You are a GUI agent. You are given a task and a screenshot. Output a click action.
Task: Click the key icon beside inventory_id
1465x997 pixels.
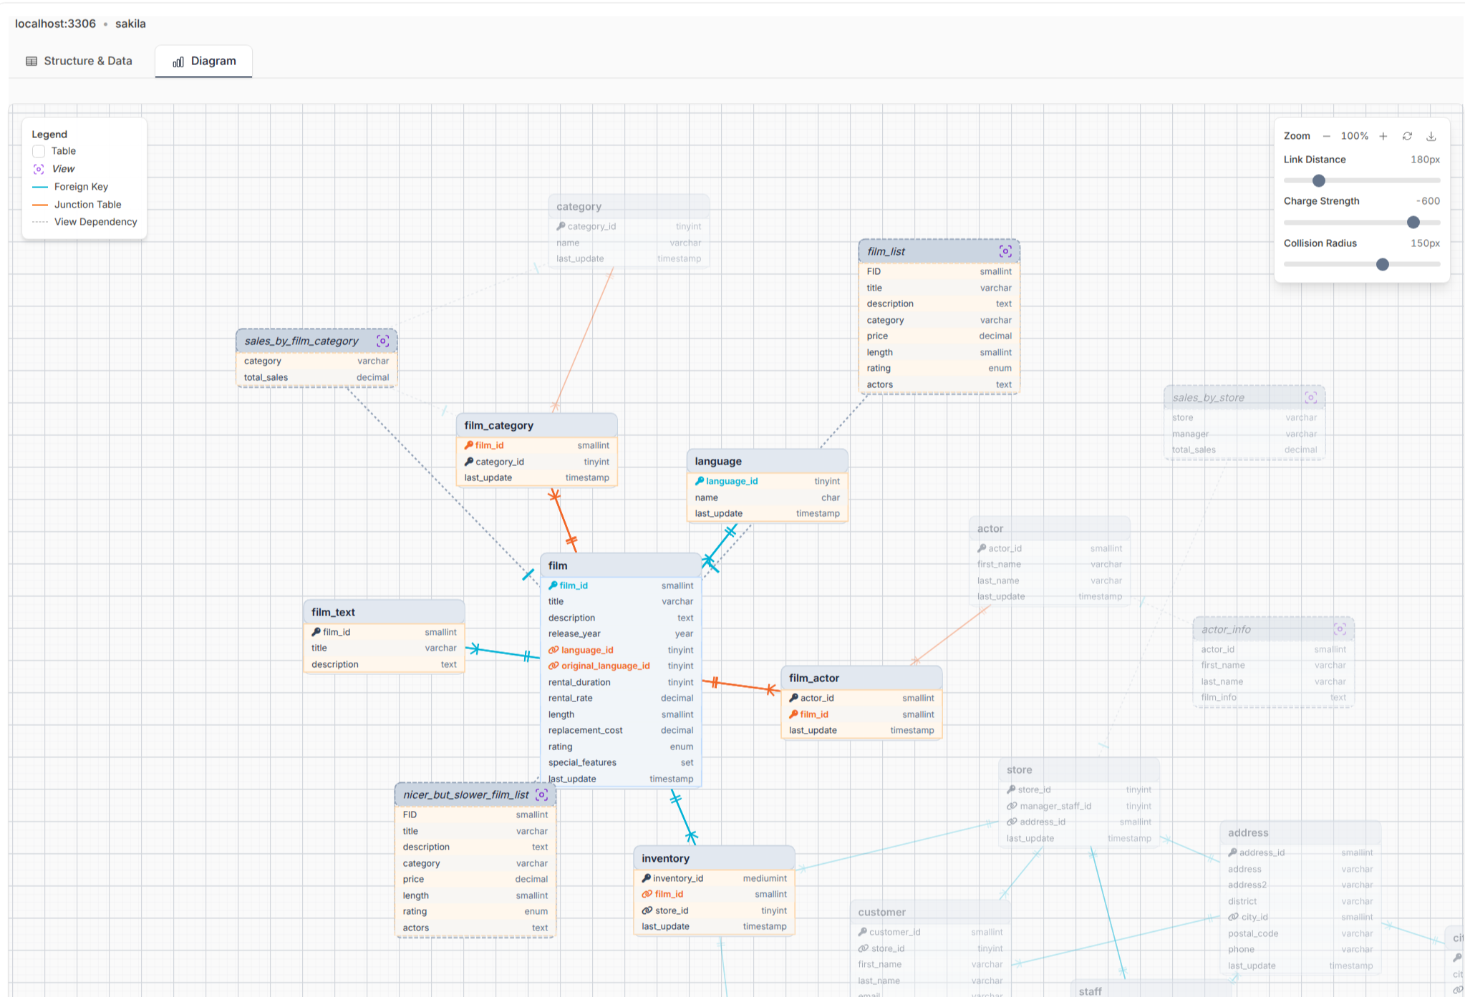(x=647, y=878)
